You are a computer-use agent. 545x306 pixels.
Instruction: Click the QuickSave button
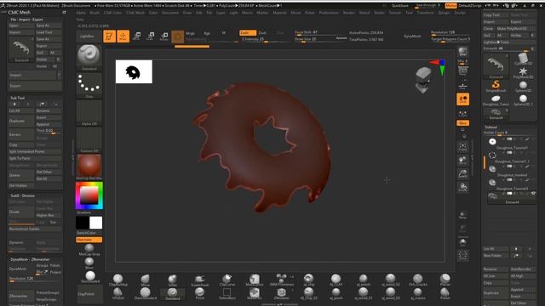400,6
